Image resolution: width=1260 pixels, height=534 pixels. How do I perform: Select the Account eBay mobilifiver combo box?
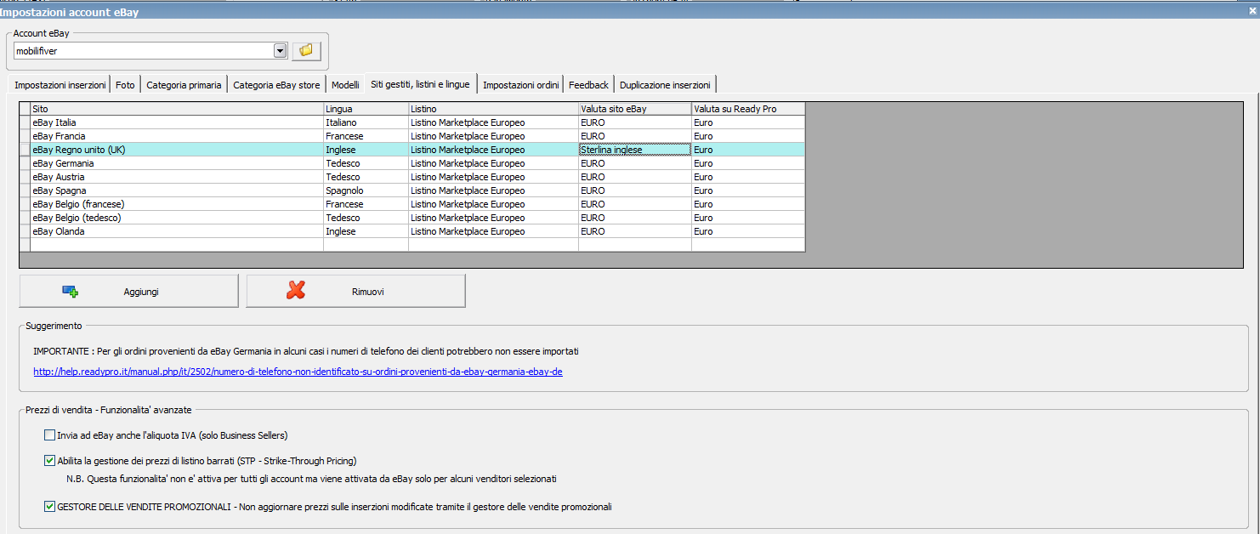tap(143, 51)
